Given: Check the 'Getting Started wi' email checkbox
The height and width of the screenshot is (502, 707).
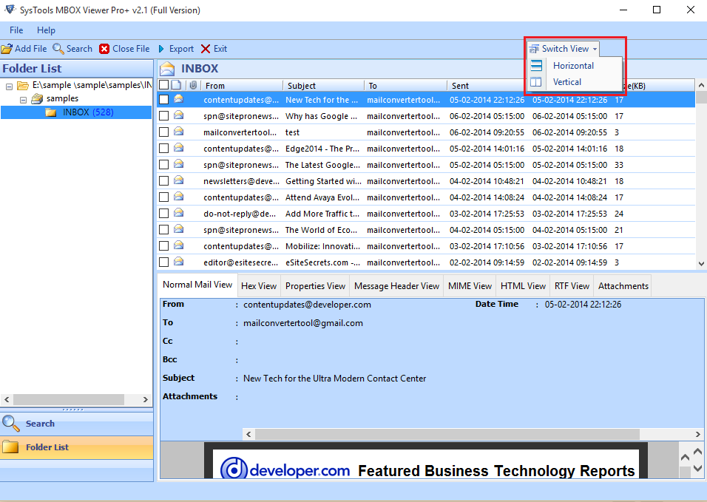Looking at the screenshot, I should click(164, 180).
